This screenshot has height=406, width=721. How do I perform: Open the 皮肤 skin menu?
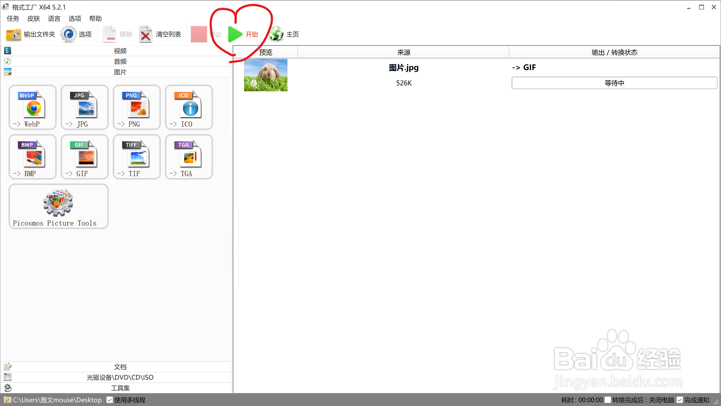[x=34, y=18]
